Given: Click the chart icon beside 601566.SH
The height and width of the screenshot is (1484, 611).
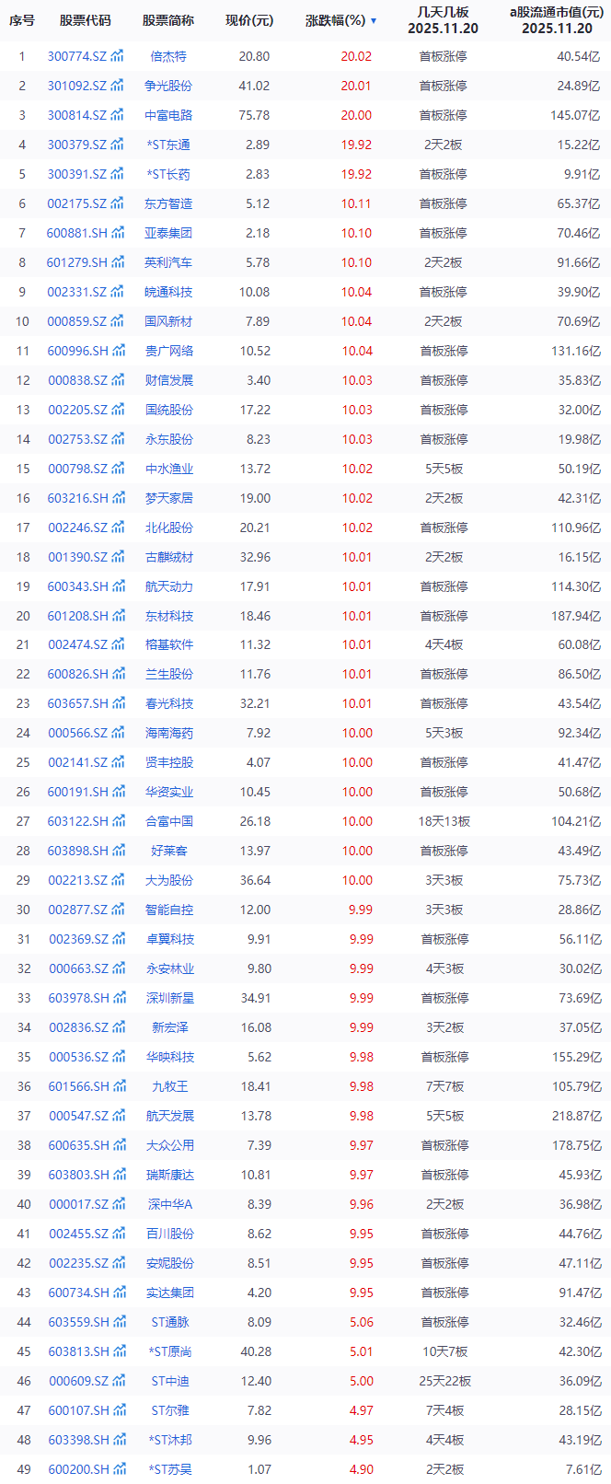Looking at the screenshot, I should pyautogui.click(x=118, y=1086).
